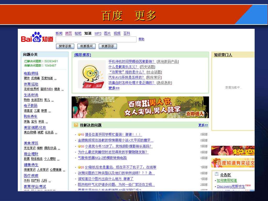This screenshot has width=268, height=201.
Task: Open the S1刷机后老是重启 question
Action: 121,167
